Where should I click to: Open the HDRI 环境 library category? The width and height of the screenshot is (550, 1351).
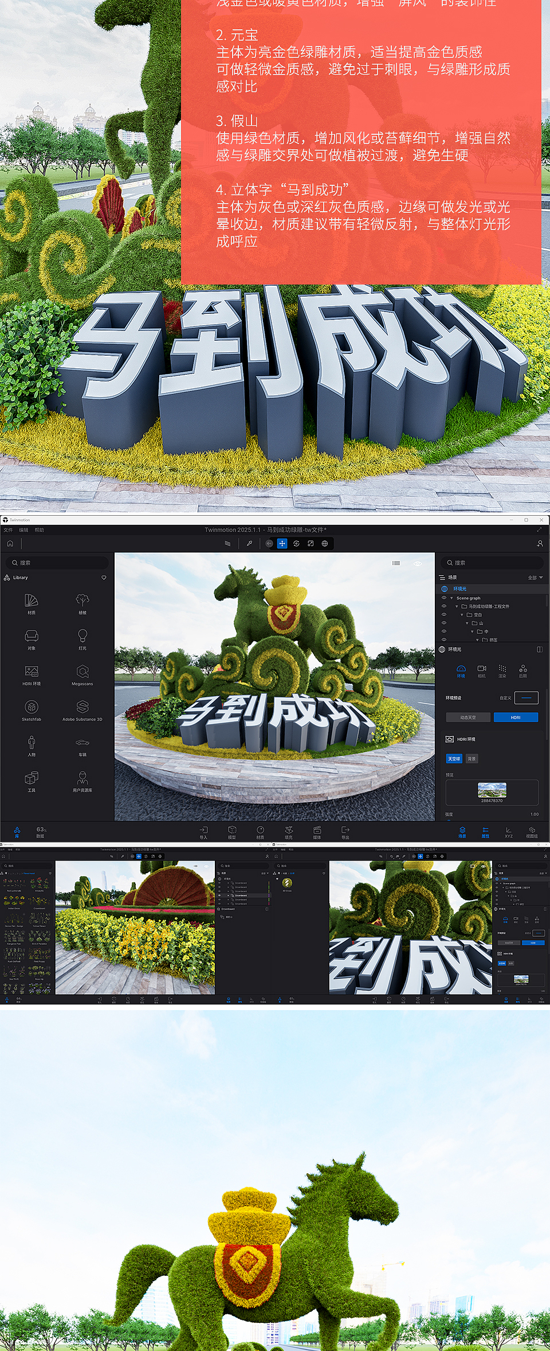pos(32,675)
